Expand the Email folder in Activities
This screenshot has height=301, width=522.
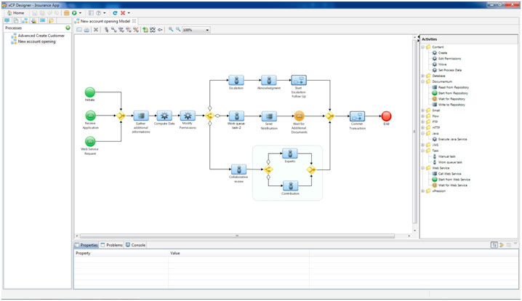423,111
